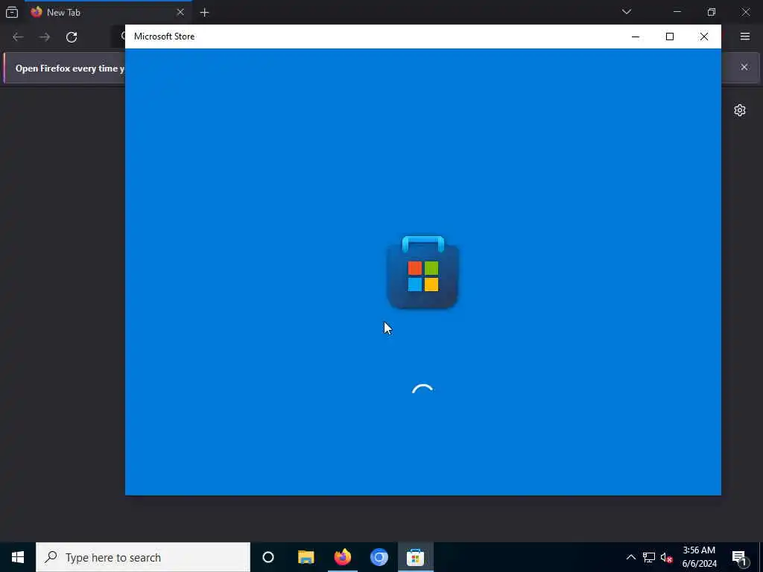Open the Windows Start menu
This screenshot has height=572, width=763.
click(18, 557)
